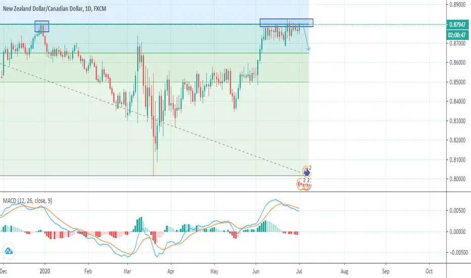The image size is (471, 278).
Task: Click the Sep label on time axis
Action: tap(386, 271)
